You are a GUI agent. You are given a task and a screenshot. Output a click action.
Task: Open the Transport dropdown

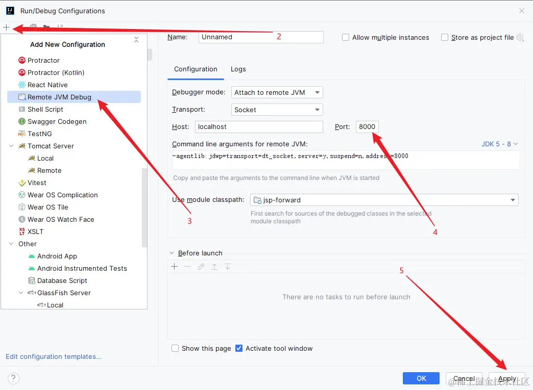tap(277, 110)
